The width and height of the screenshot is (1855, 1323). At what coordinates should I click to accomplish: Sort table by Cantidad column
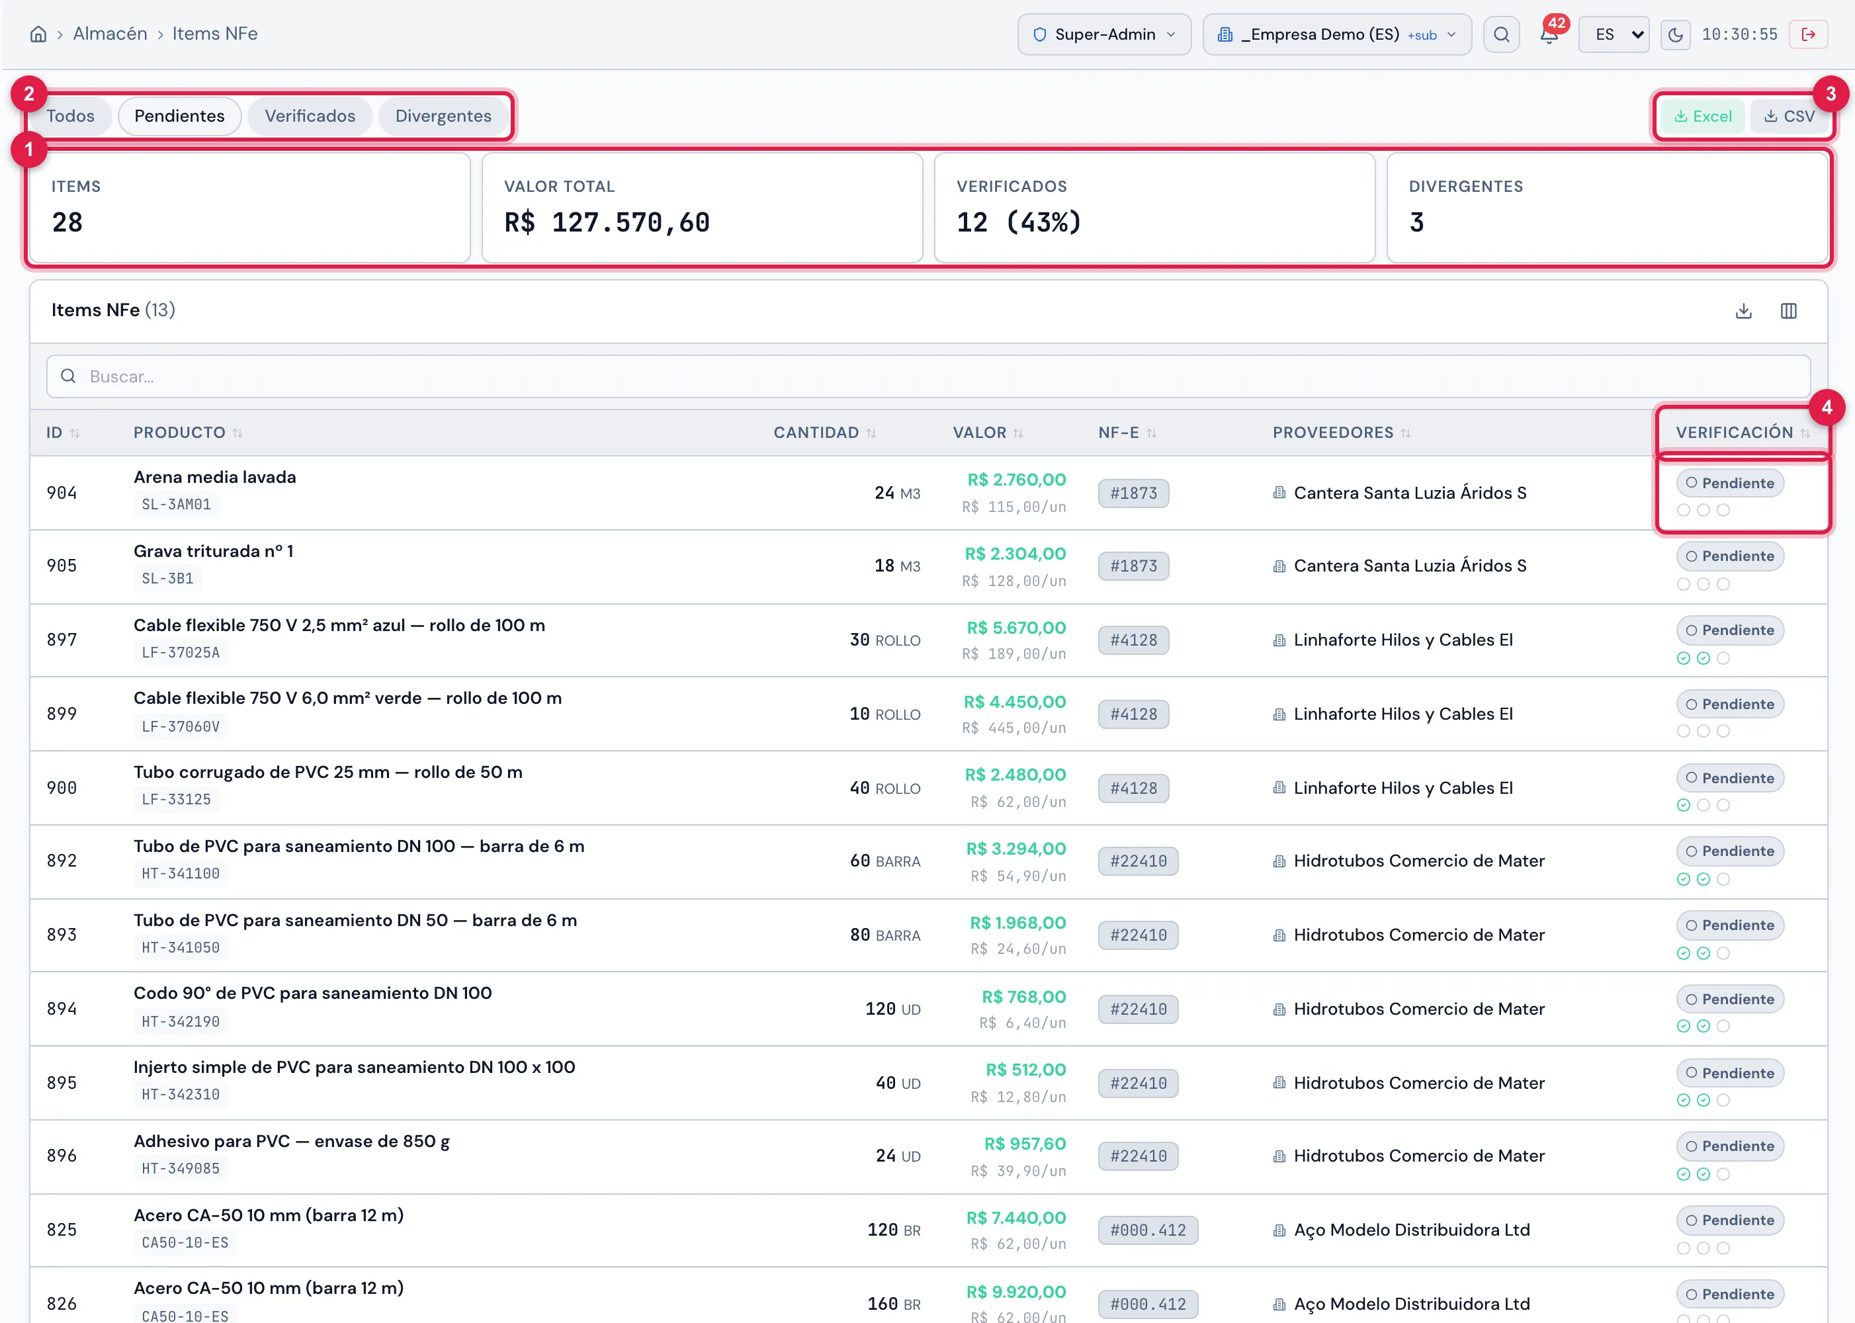tap(824, 433)
